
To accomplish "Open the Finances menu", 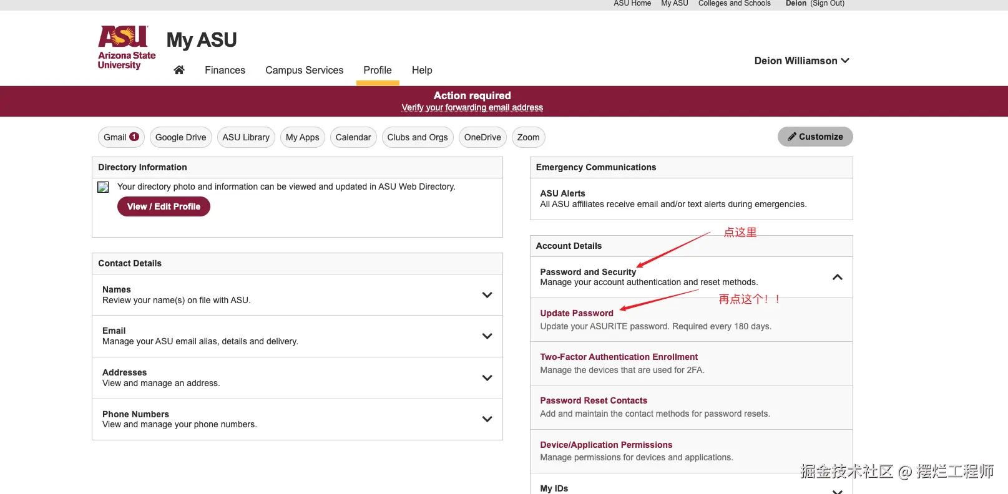I will pyautogui.click(x=225, y=70).
